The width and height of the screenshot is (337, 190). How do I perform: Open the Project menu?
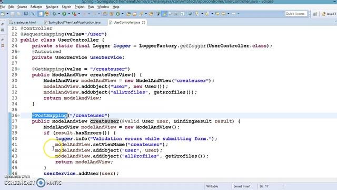pos(80,7)
